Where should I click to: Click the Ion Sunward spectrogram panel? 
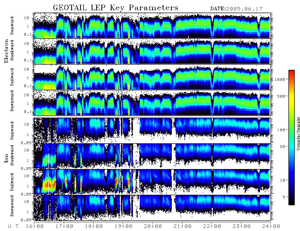click(x=152, y=130)
